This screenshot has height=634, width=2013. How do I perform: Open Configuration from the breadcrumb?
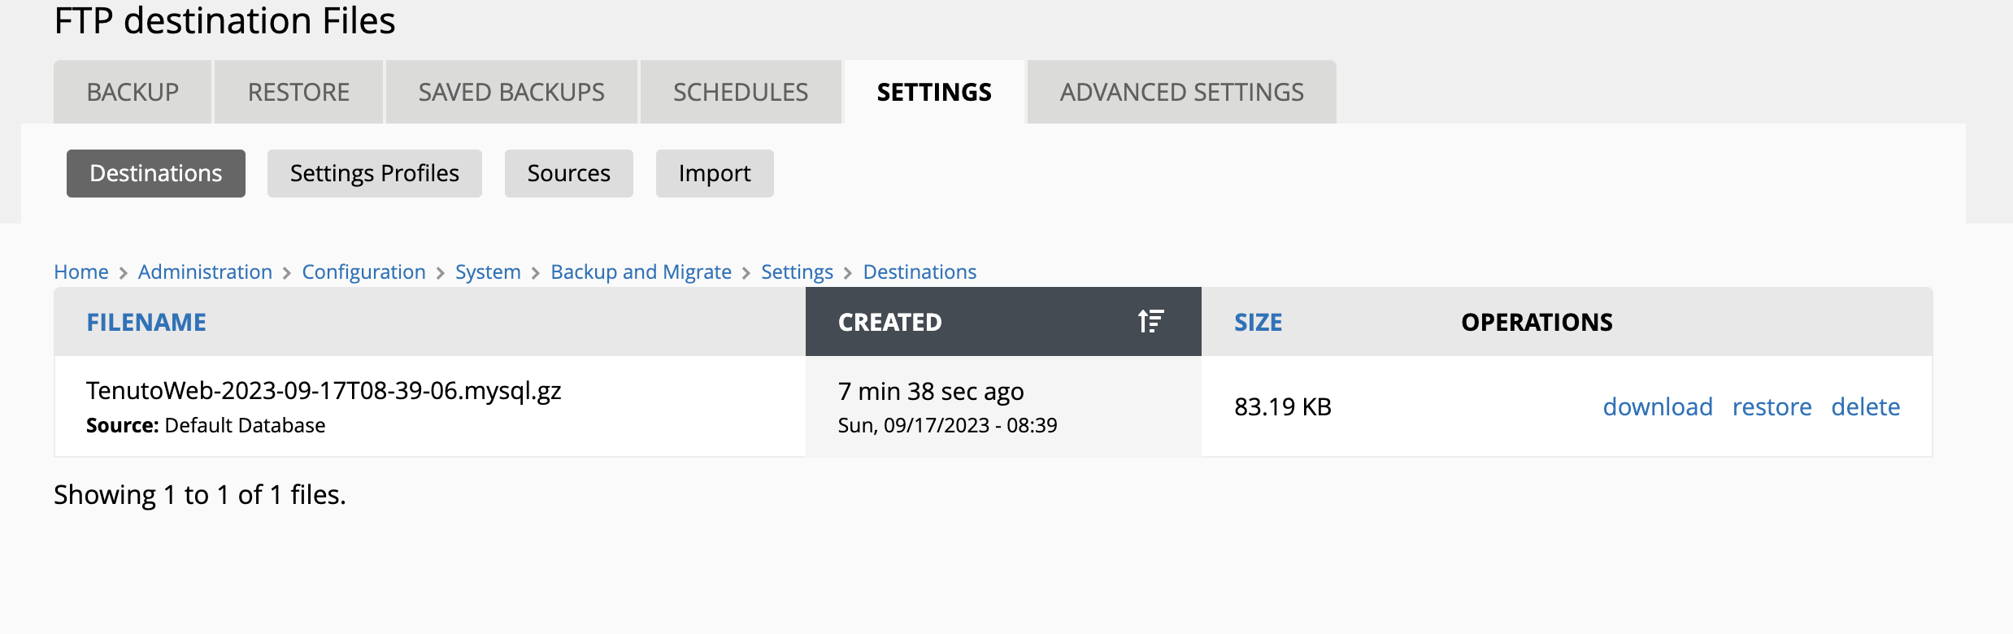point(363,271)
